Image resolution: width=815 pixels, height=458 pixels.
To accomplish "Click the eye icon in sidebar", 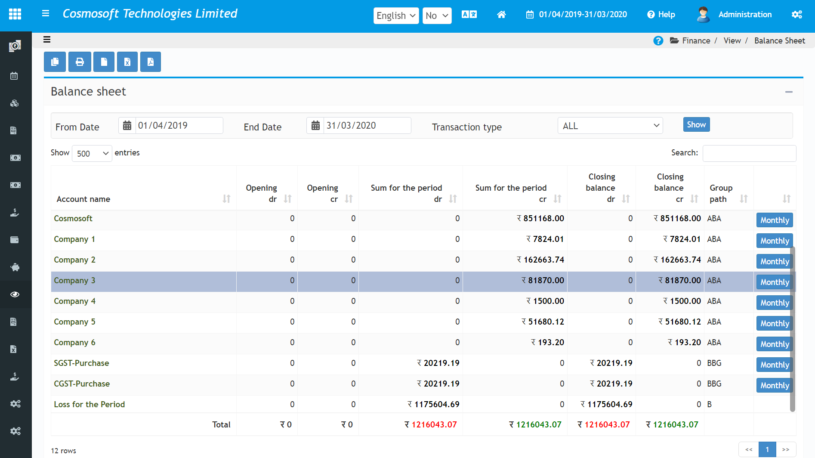I will point(15,294).
